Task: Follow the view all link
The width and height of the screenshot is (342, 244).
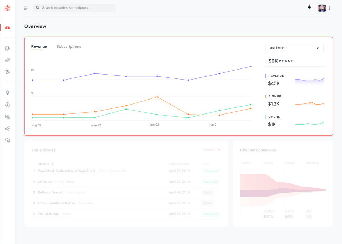Action: click(x=212, y=149)
